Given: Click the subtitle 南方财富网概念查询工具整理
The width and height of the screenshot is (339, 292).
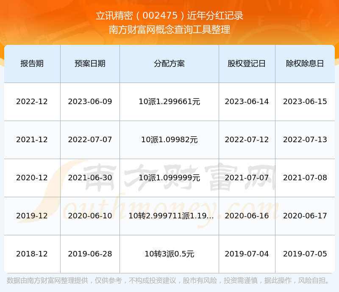Looking at the screenshot, I should (169, 30).
